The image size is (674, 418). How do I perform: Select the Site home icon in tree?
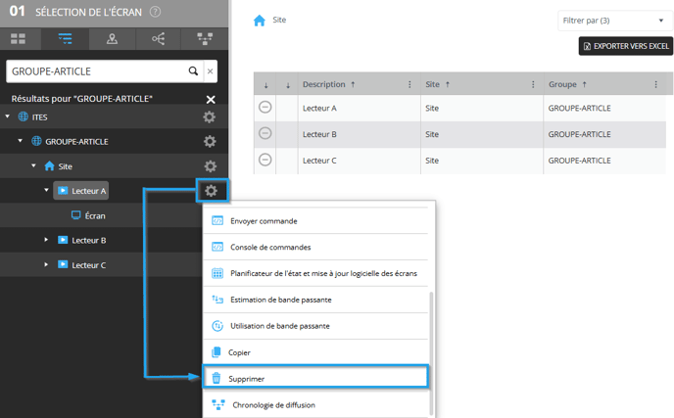pyautogui.click(x=49, y=165)
